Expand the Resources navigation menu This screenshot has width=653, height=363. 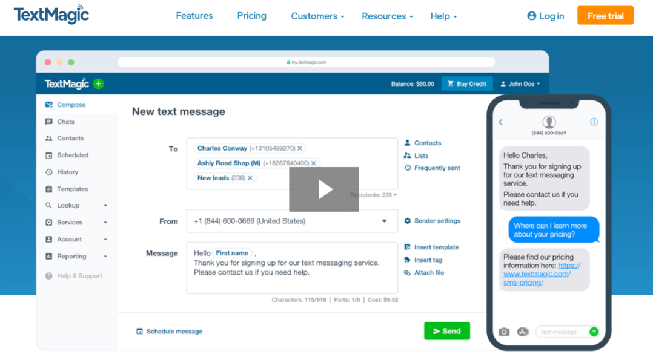(x=387, y=16)
